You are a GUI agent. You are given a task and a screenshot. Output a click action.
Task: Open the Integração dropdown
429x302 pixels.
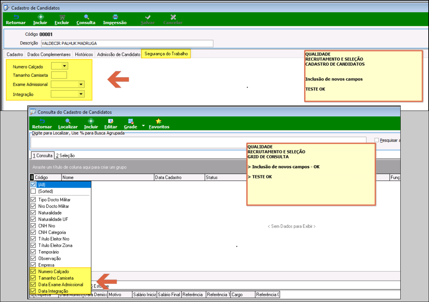(81, 94)
